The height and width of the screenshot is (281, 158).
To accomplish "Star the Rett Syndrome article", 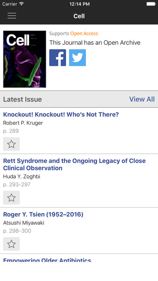I will coord(11,198).
